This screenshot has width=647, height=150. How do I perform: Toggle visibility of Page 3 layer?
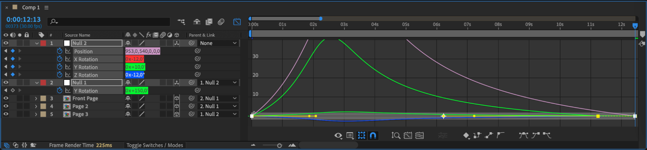pos(6,114)
